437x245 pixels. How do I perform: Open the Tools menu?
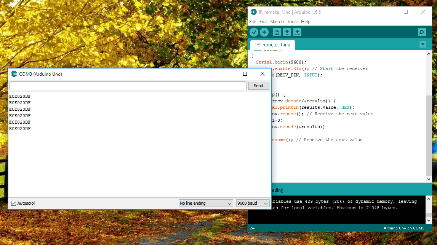(292, 22)
